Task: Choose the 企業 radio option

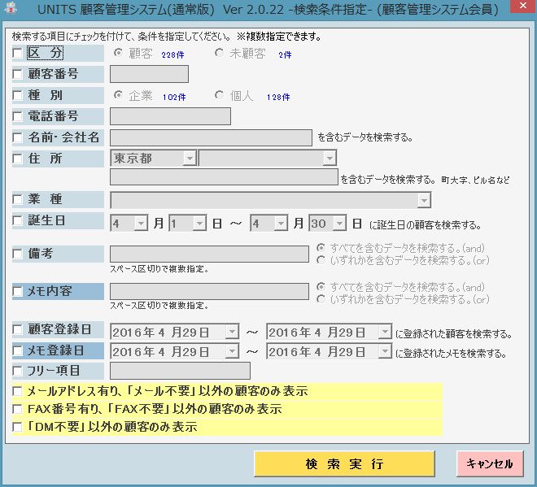Action: [118, 95]
